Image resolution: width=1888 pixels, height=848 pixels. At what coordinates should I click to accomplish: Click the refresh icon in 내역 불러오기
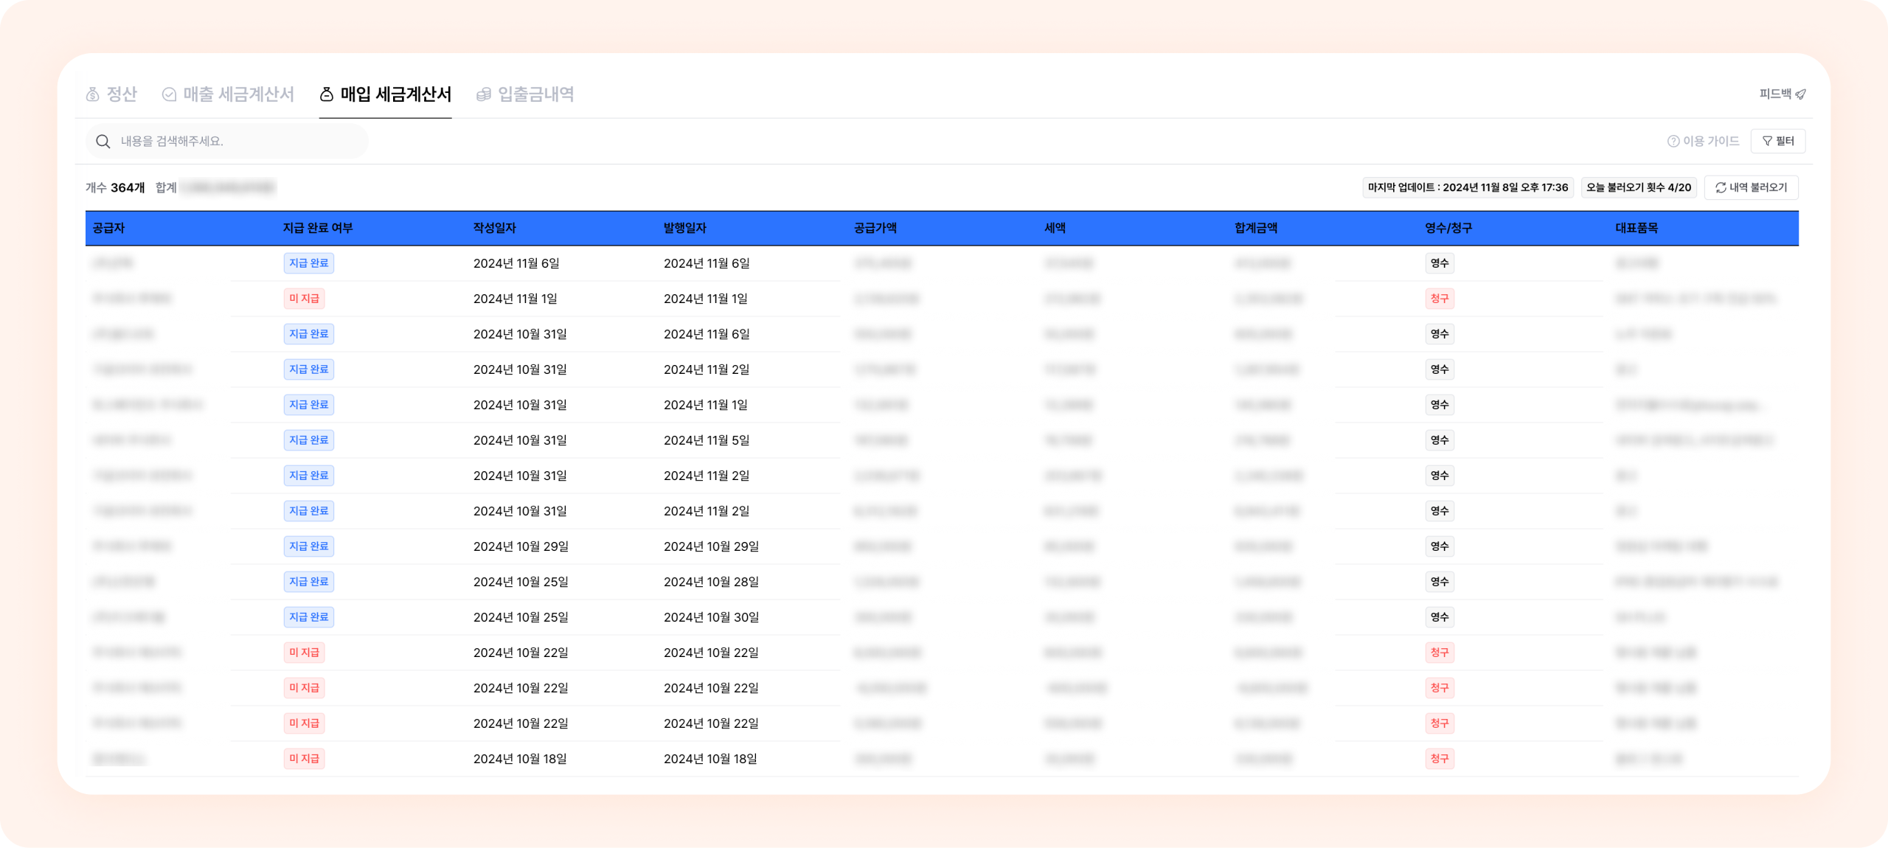[1721, 188]
